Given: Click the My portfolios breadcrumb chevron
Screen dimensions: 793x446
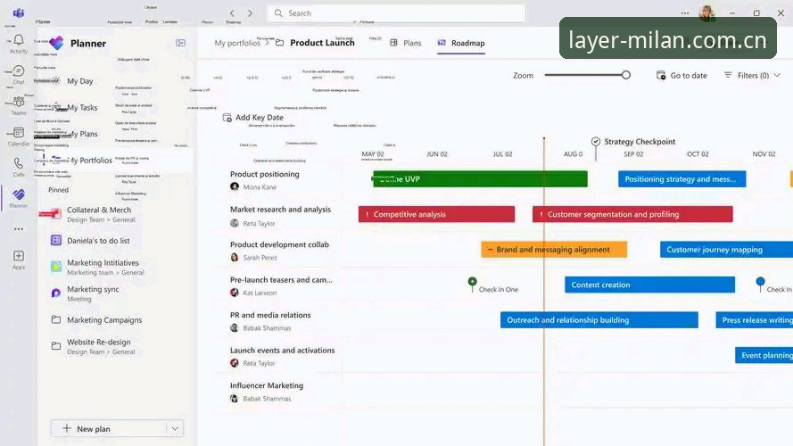Looking at the screenshot, I should 268,43.
